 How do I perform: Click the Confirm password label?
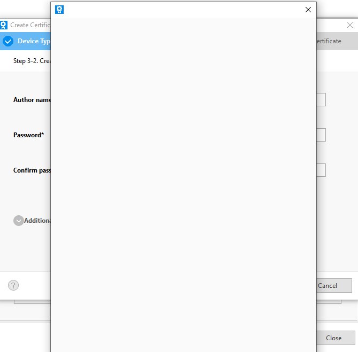[x=32, y=170]
